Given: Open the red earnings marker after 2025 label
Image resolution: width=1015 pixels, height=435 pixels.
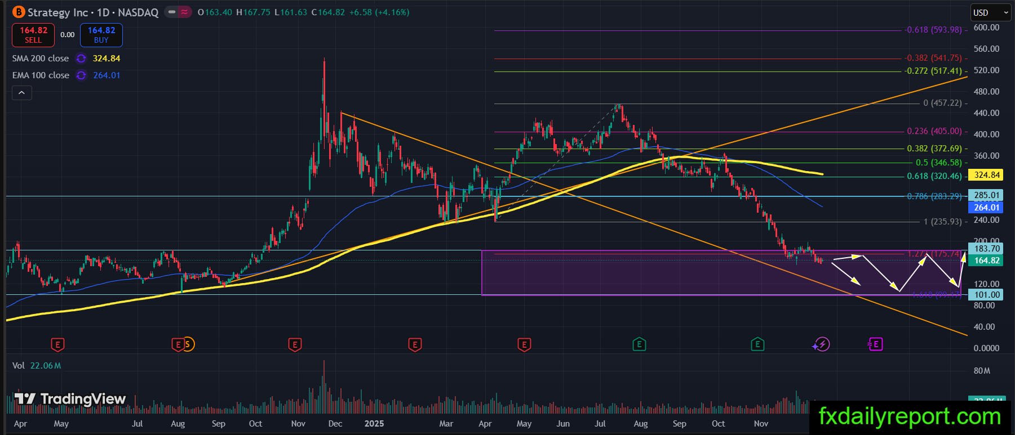Looking at the screenshot, I should [415, 344].
